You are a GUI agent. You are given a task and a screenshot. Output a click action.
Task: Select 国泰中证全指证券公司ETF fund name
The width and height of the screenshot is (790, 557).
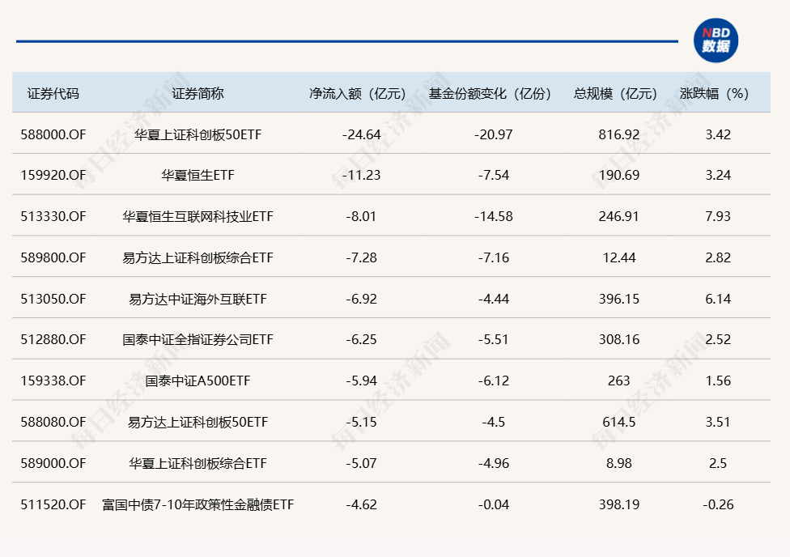(197, 340)
